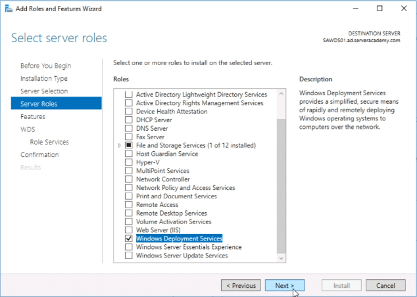The width and height of the screenshot is (417, 297).
Task: Go back with the Previous button
Action: (x=240, y=286)
